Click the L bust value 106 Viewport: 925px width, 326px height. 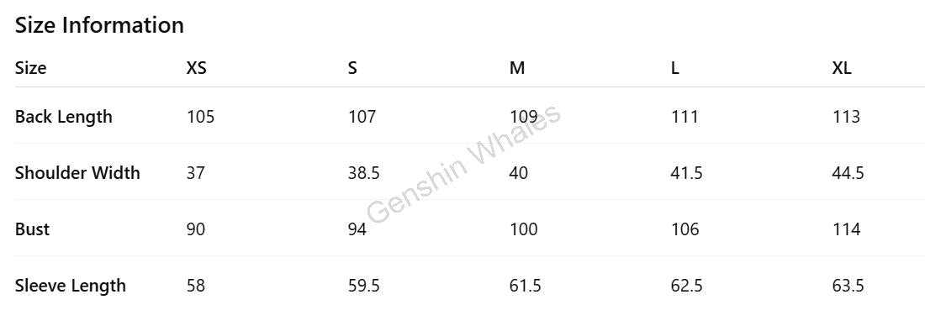point(684,229)
